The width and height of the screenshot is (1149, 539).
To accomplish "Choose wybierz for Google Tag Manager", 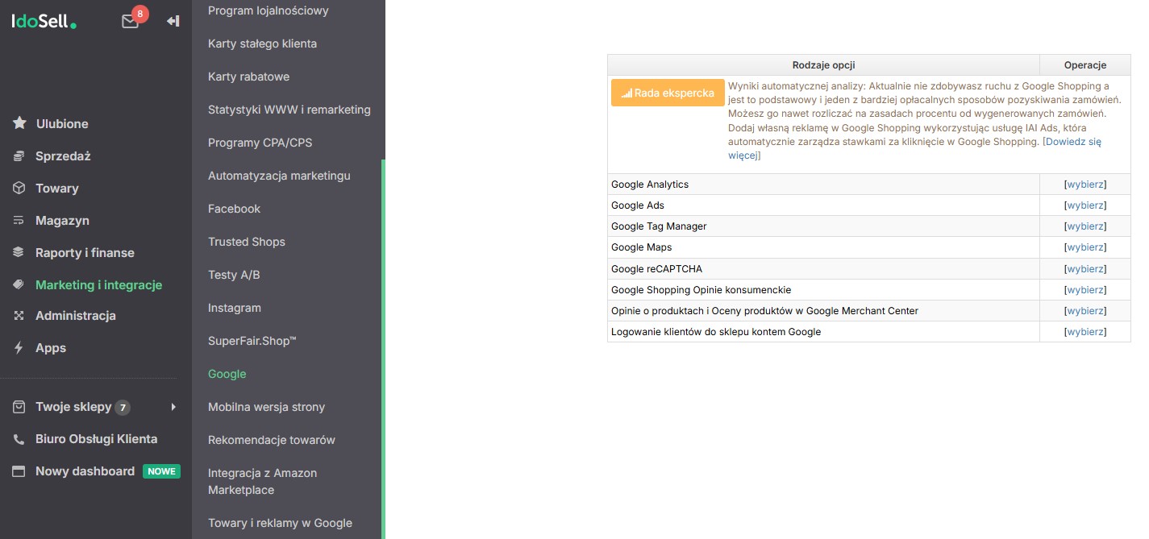I will click(1085, 226).
